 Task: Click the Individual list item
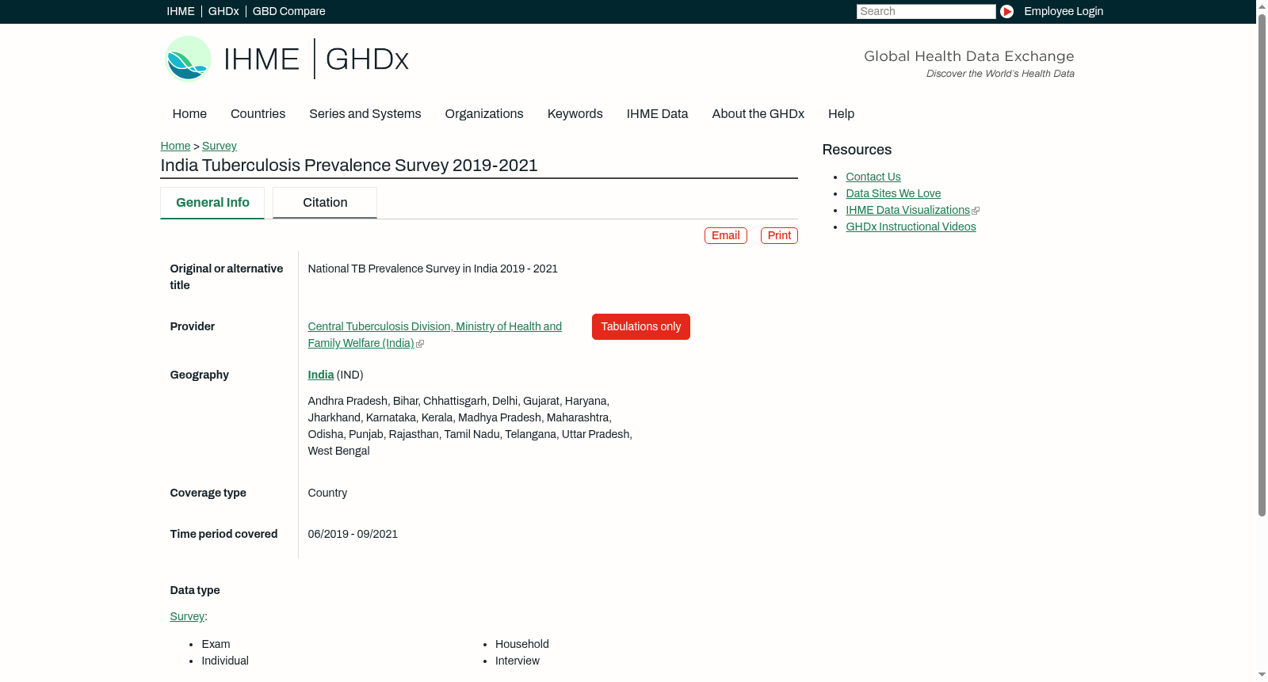(x=225, y=661)
